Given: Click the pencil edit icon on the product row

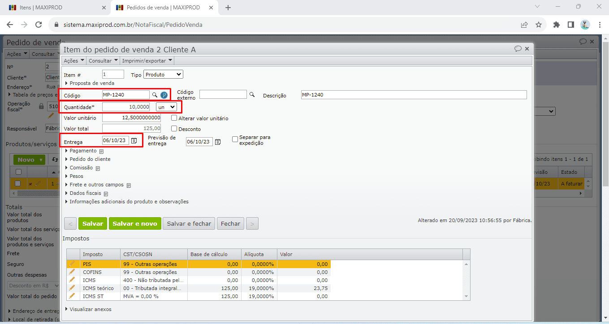Looking at the screenshot, I should pos(38,183).
